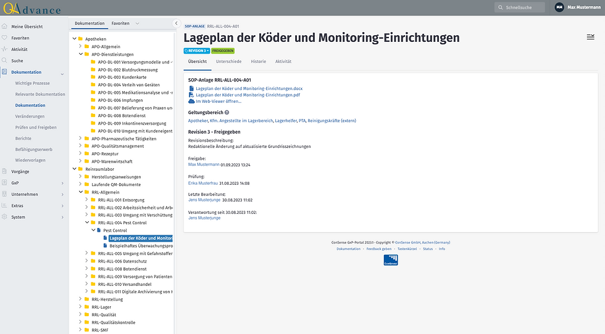Collapse the RRL-Allgemein folder
This screenshot has height=334, width=605.
(81, 192)
